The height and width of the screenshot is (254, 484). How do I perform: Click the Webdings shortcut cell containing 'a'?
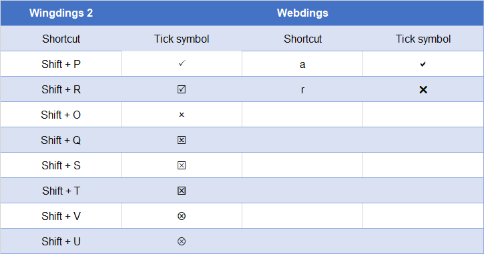[x=302, y=64]
